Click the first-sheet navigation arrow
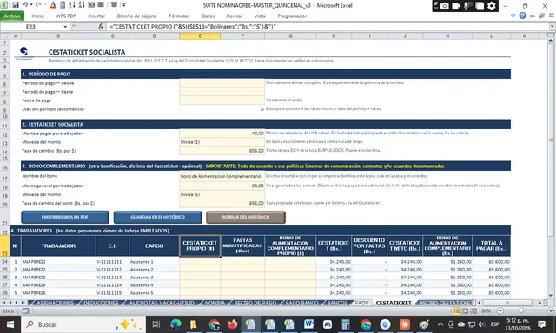556x333 pixels. click(3, 303)
